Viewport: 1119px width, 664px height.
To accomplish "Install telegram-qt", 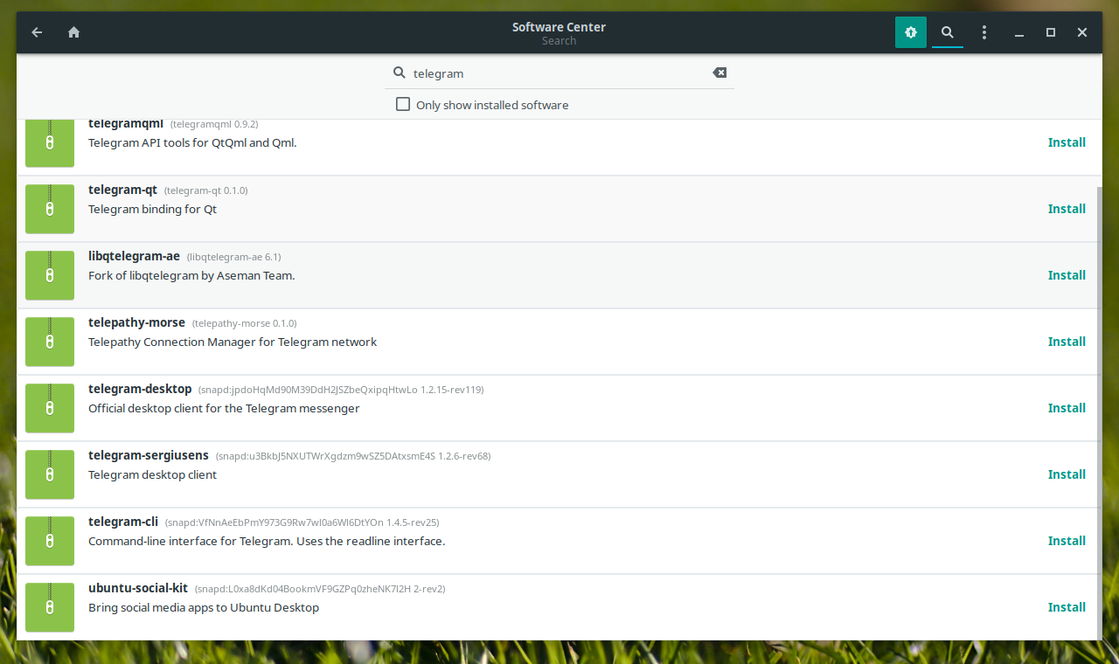I will coord(1067,209).
